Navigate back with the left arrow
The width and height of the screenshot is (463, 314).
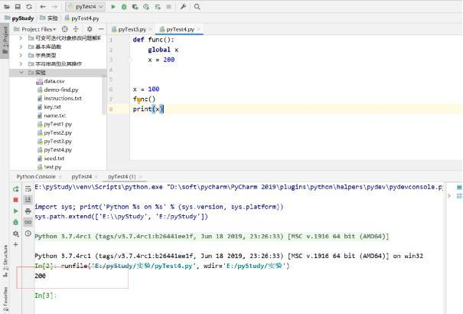(43, 6)
